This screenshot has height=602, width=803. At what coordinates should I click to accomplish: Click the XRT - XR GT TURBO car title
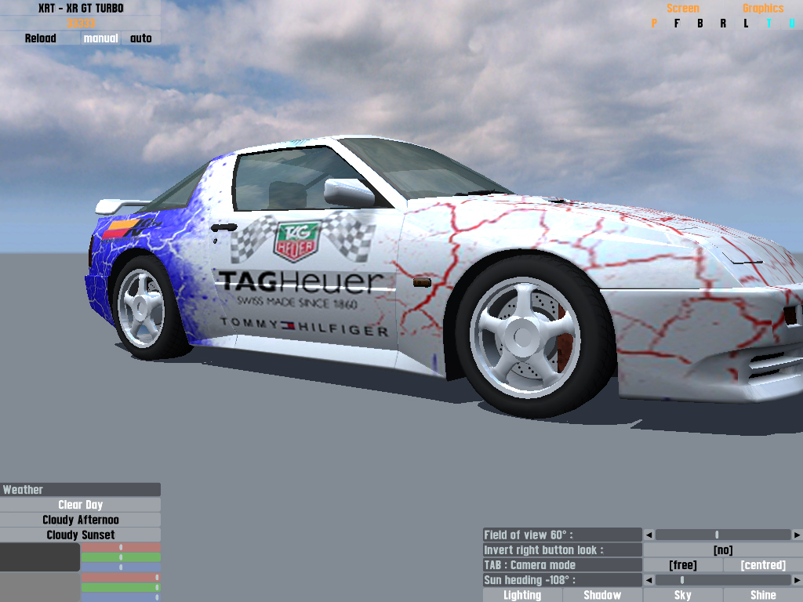coord(81,8)
